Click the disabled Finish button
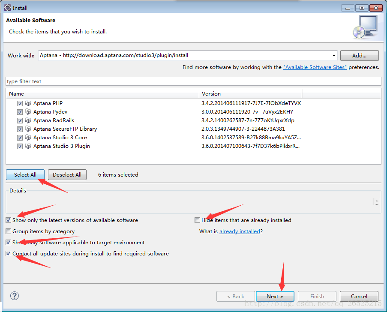The width and height of the screenshot is (387, 312). pos(317,296)
